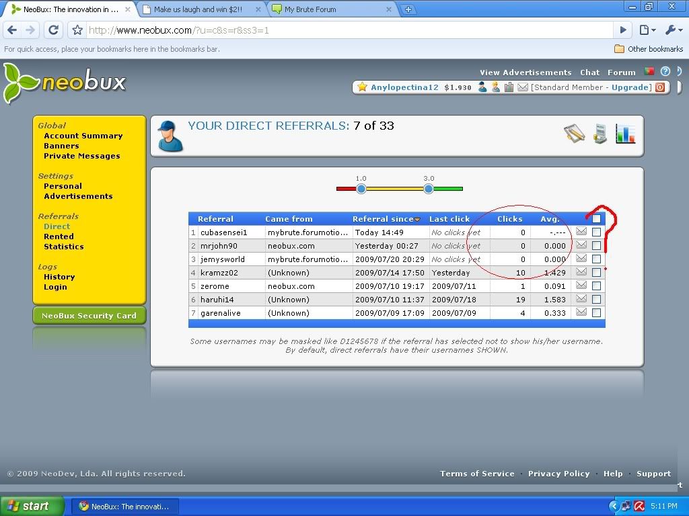Open View Advertisements in top menu
The height and width of the screenshot is (516, 689).
tap(525, 73)
